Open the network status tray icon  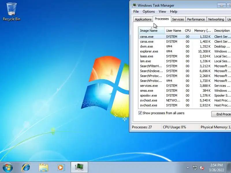(x=195, y=168)
